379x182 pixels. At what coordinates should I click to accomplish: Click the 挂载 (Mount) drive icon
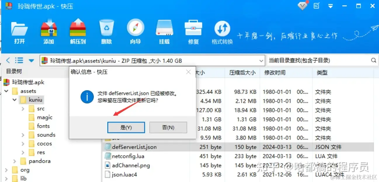pyautogui.click(x=164, y=28)
